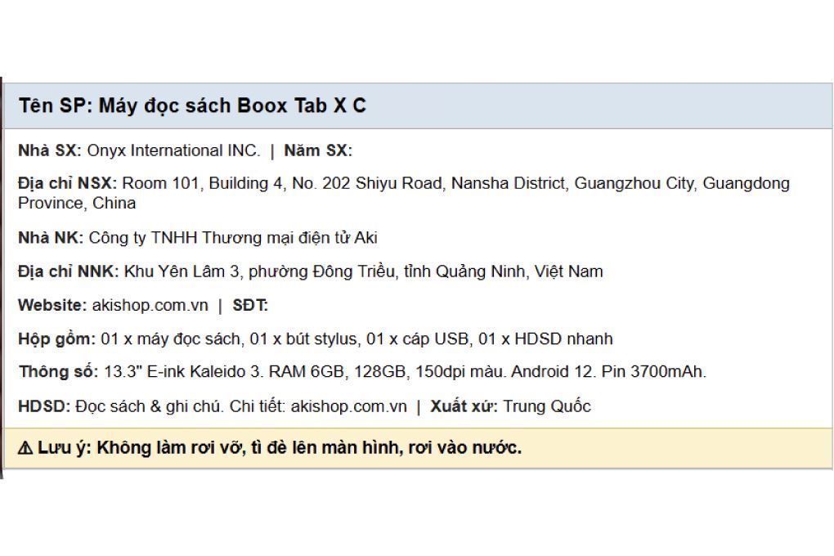Viewport: 834px width, 556px height.
Task: Click the "Xuất xứ:" label
Action: pos(464,406)
